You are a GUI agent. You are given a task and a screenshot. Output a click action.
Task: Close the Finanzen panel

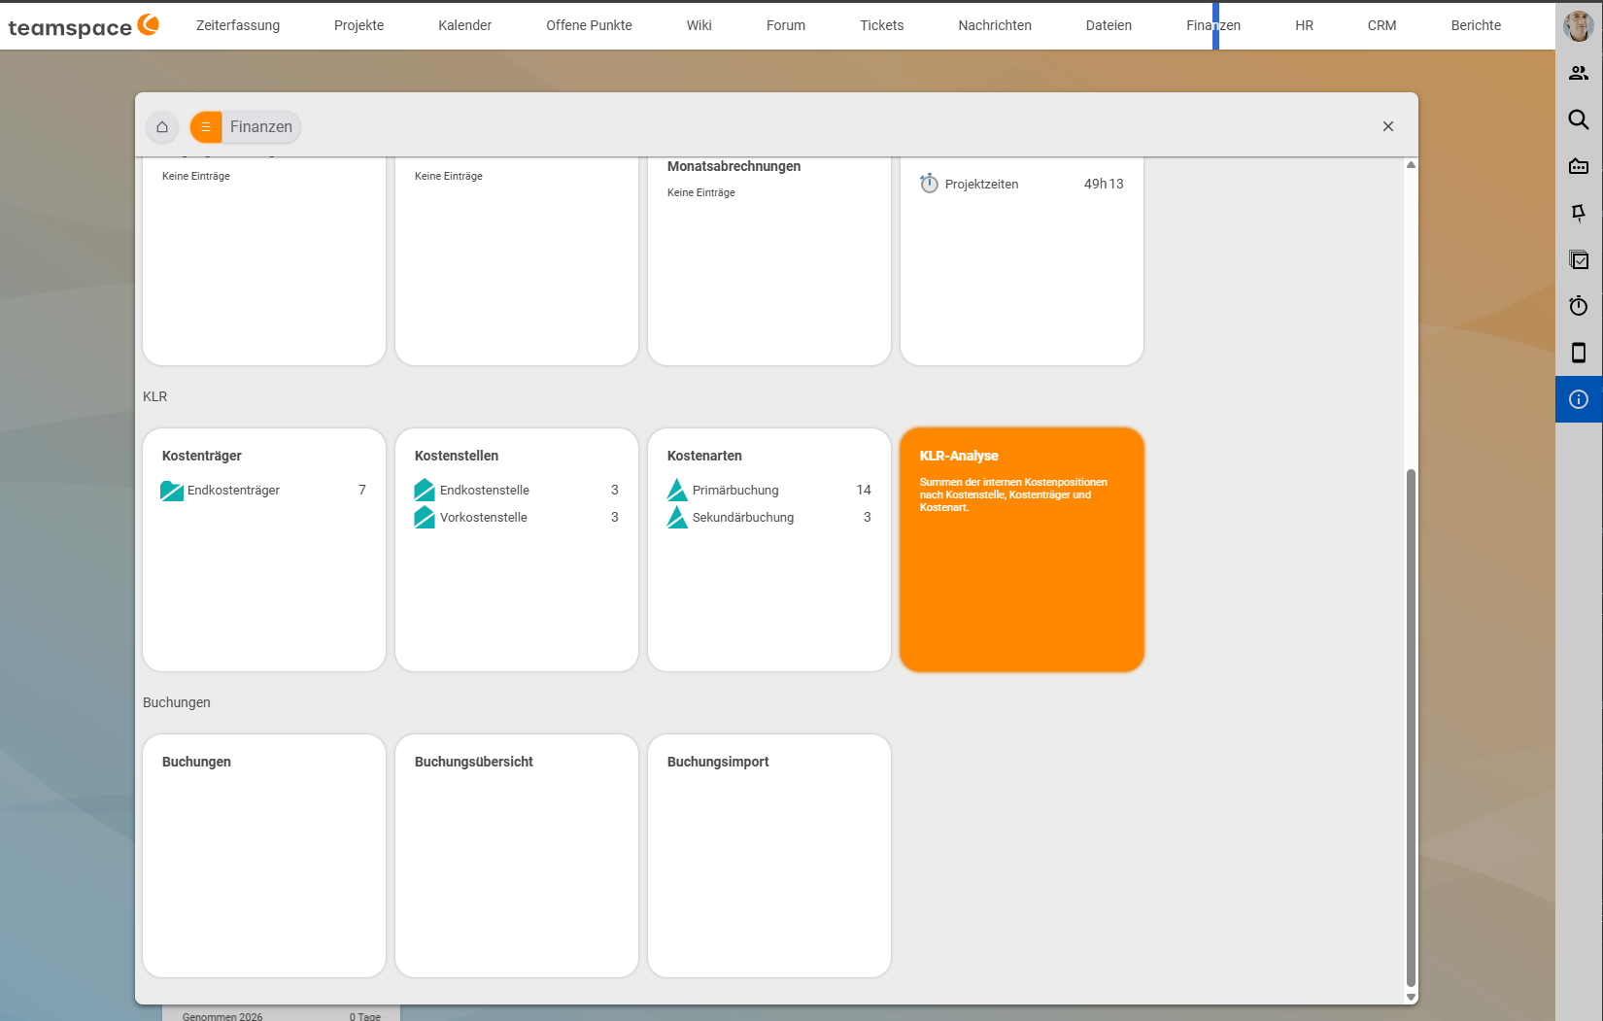(x=1388, y=126)
